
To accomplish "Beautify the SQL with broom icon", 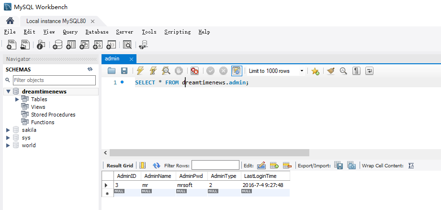I will (x=331, y=71).
